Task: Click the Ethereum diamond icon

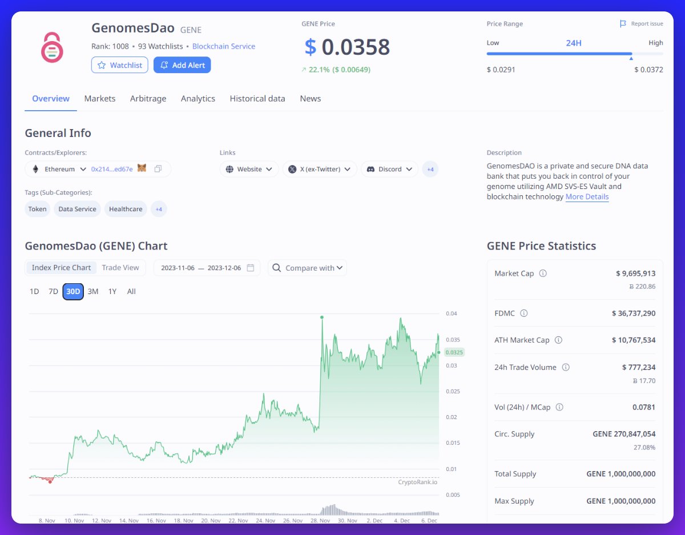Action: point(35,169)
